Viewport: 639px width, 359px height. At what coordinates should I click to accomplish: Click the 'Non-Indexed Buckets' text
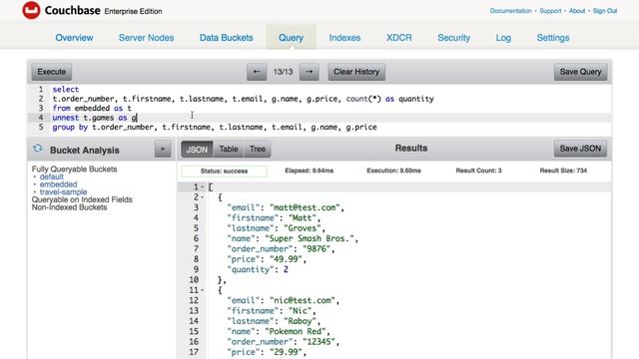(x=69, y=207)
